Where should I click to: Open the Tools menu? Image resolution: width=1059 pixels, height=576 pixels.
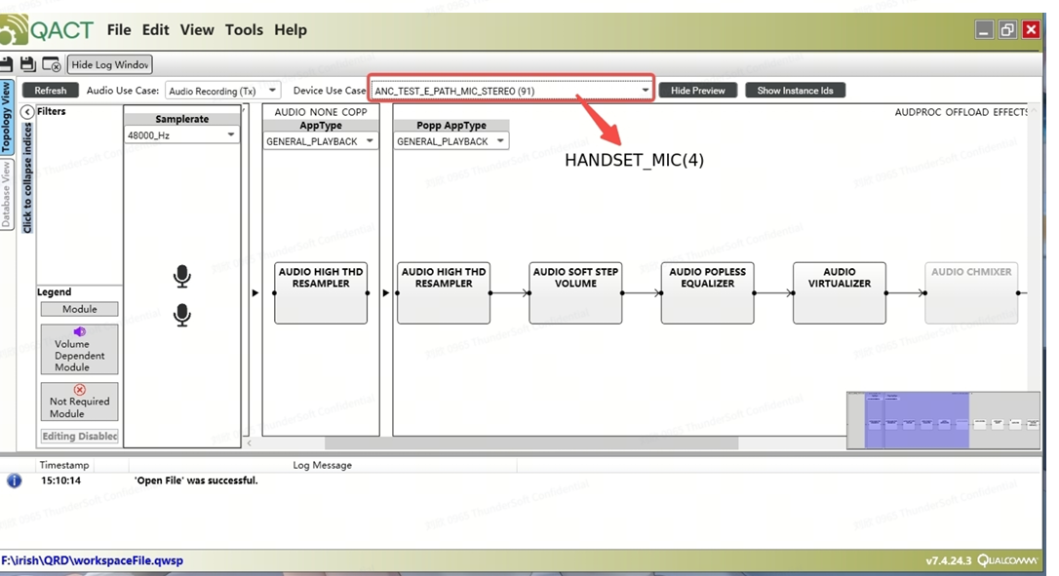click(x=244, y=29)
